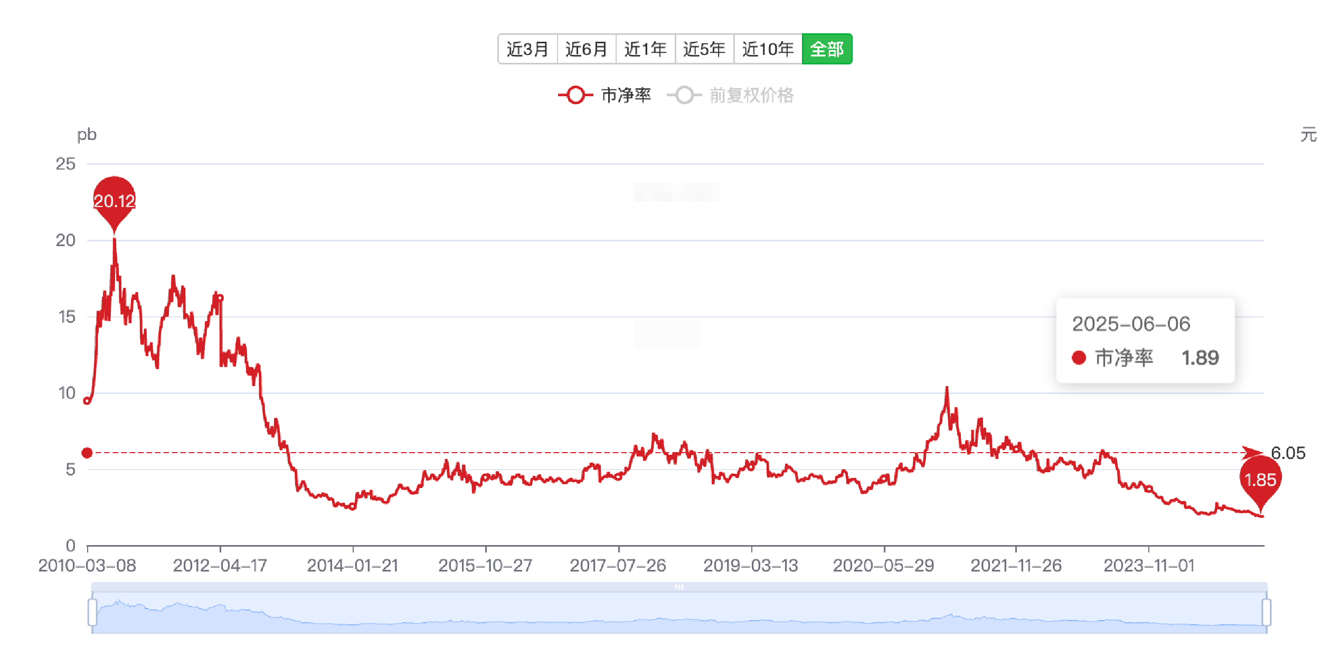1322x656 pixels.
Task: Click the tooltip value 1.89
Action: 1200,358
